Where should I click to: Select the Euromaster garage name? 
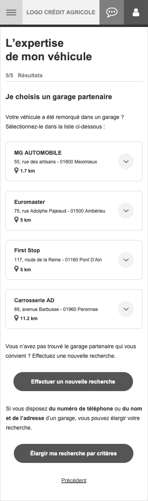(x=30, y=202)
